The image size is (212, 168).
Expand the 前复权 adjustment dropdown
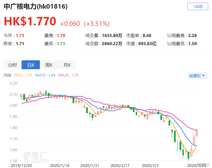(198, 76)
